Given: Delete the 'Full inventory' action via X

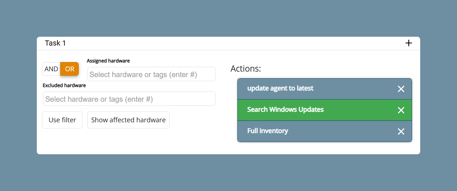Looking at the screenshot, I should [401, 131].
